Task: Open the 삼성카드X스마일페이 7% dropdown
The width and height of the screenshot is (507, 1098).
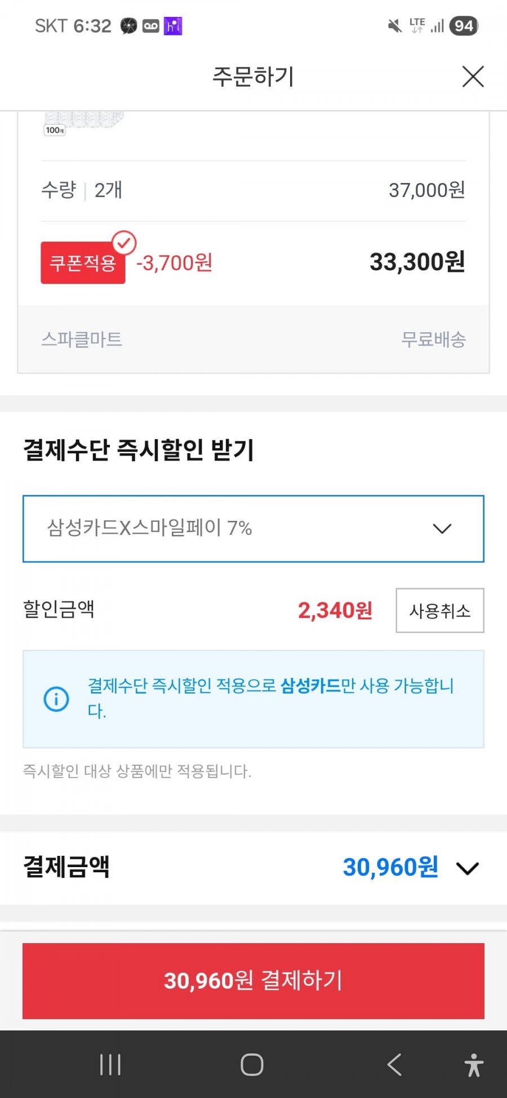Action: coord(253,529)
